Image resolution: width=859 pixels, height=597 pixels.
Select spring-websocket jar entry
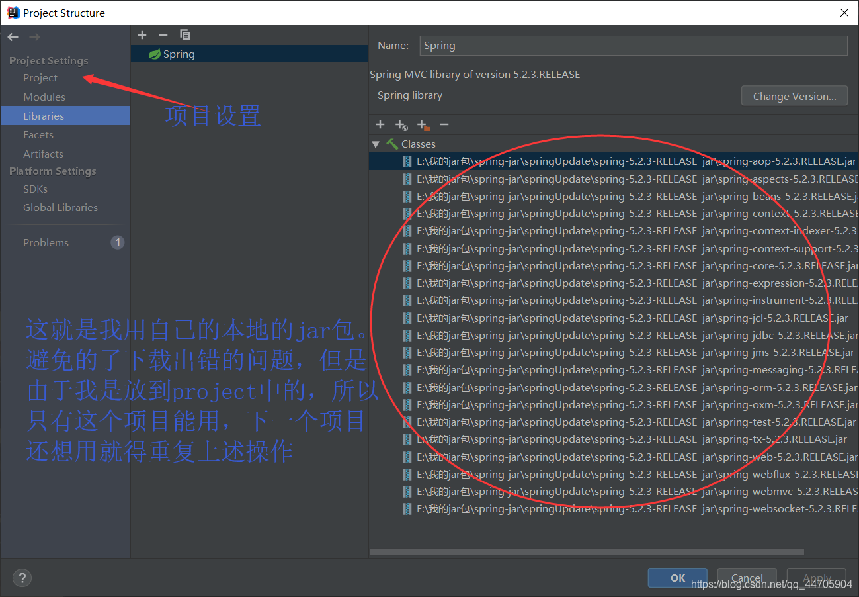614,509
